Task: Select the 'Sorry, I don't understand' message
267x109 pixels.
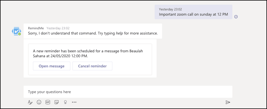Action: pos(93,33)
